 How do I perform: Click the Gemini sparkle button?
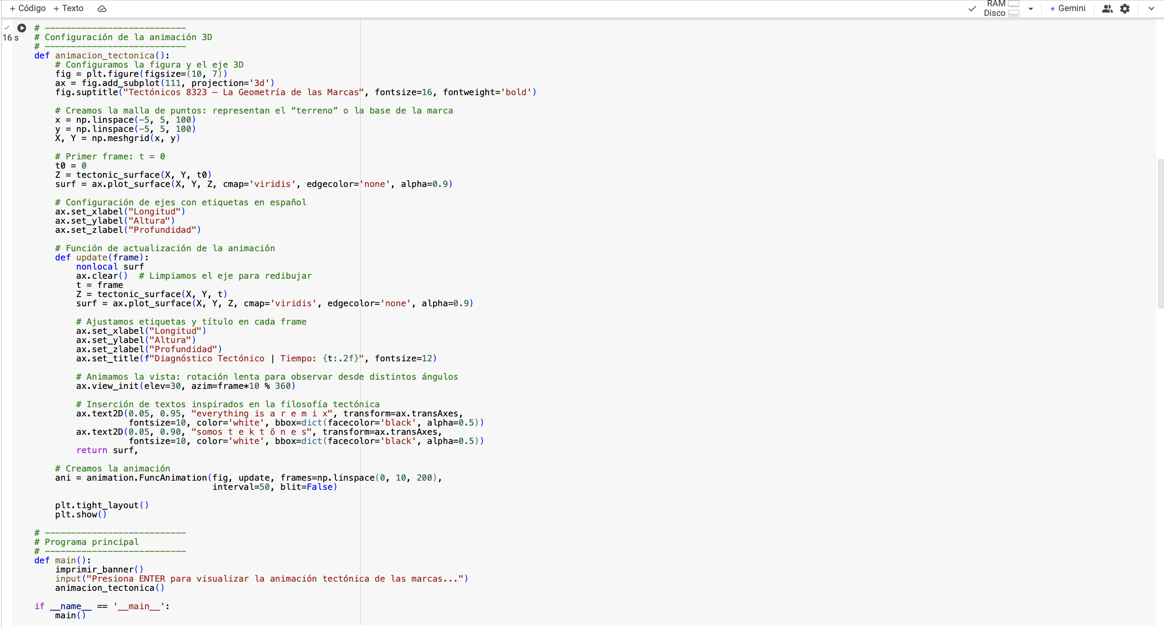click(1067, 9)
